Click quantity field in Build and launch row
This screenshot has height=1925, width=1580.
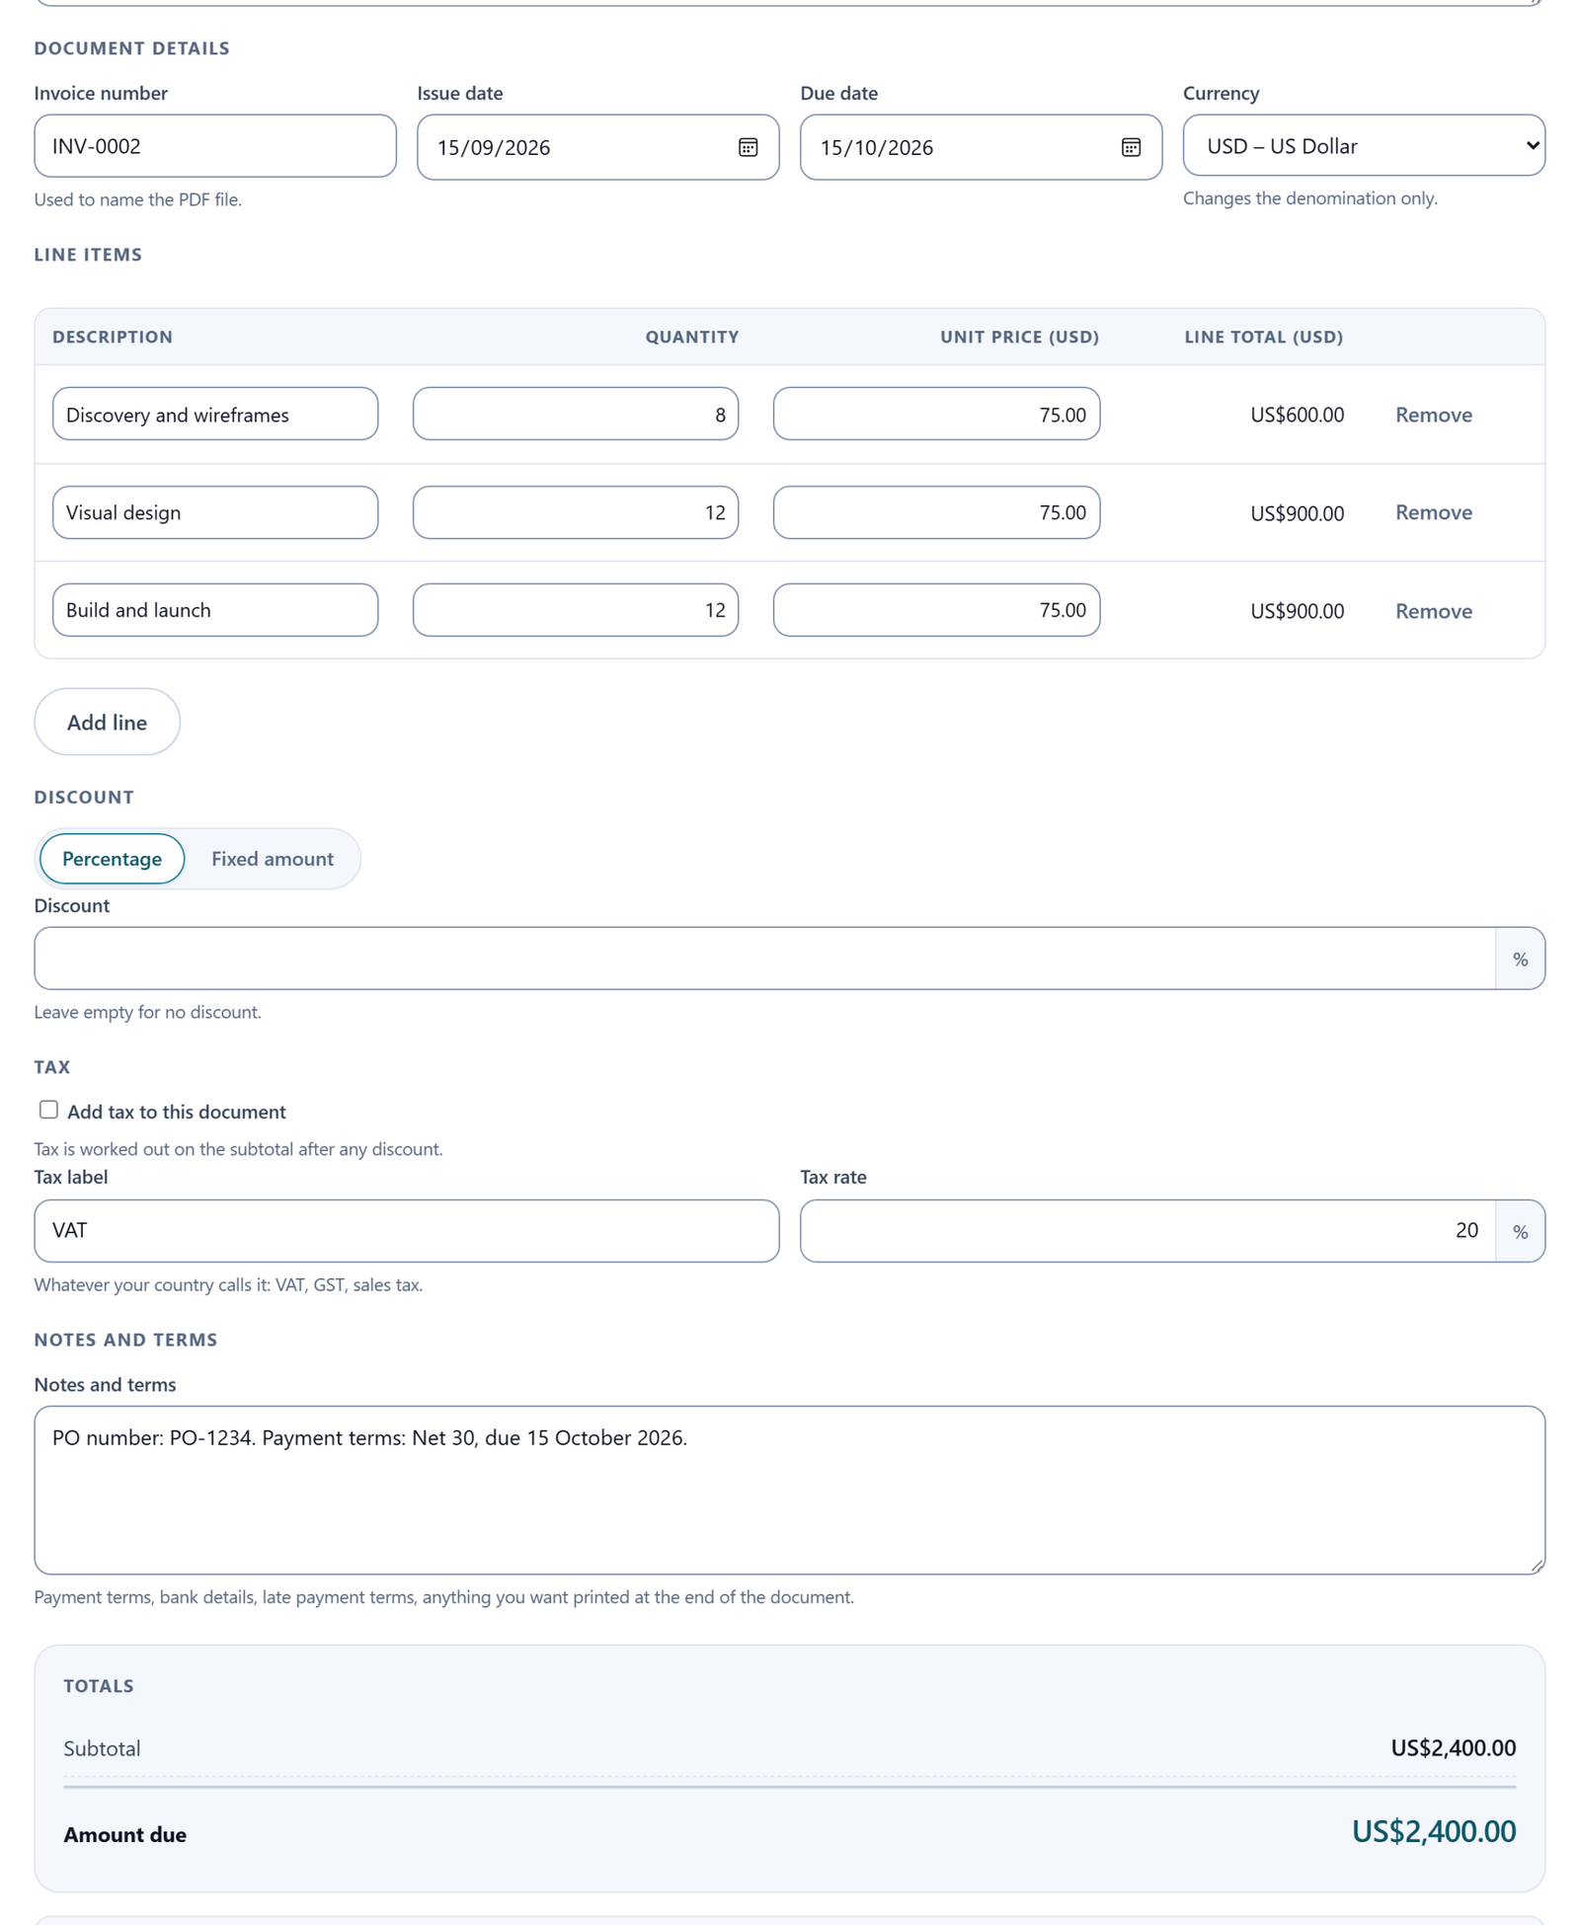[x=576, y=610]
